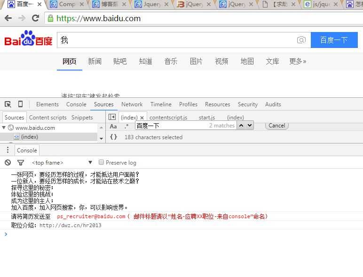Image resolution: width=363 pixels, height=277 pixels.
Task: Open the 音乐 music link
Action: click(x=171, y=61)
